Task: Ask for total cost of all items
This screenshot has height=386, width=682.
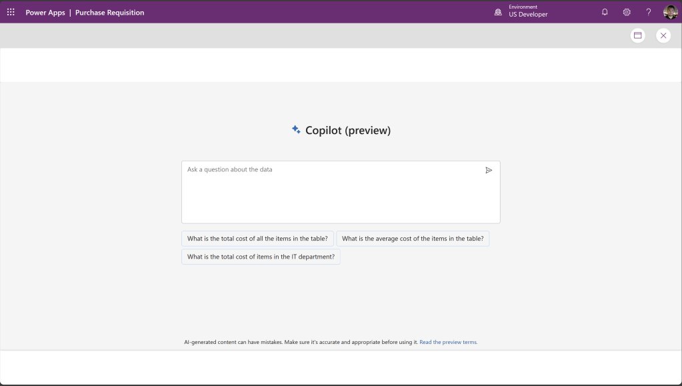Action: coord(257,239)
